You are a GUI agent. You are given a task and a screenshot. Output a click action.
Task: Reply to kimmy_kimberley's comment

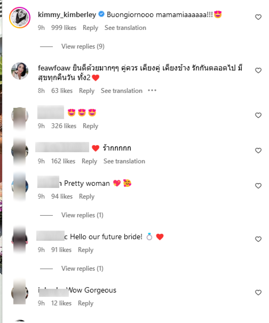click(x=90, y=28)
